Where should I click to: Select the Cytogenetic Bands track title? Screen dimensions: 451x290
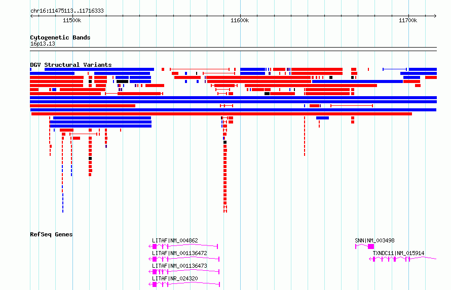point(60,37)
